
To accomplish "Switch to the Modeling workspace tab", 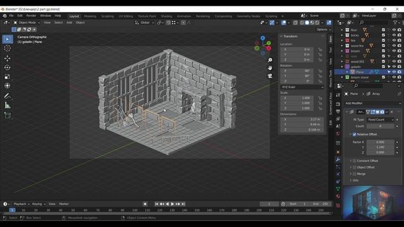I will [x=90, y=16].
